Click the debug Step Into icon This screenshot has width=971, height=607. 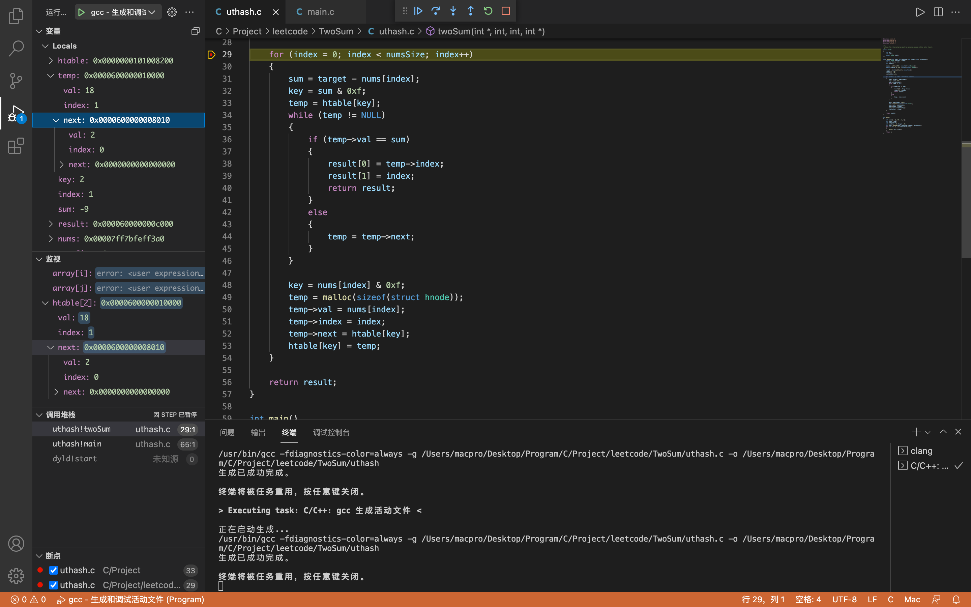(x=453, y=11)
